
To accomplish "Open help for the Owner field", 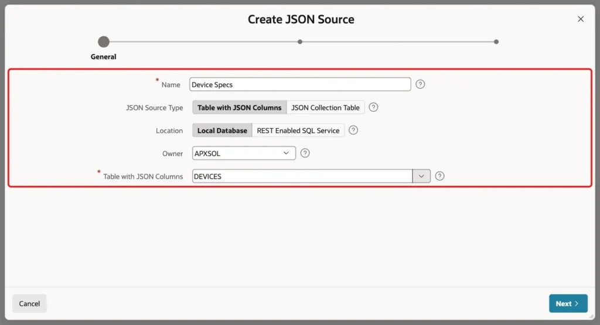I will pyautogui.click(x=305, y=153).
